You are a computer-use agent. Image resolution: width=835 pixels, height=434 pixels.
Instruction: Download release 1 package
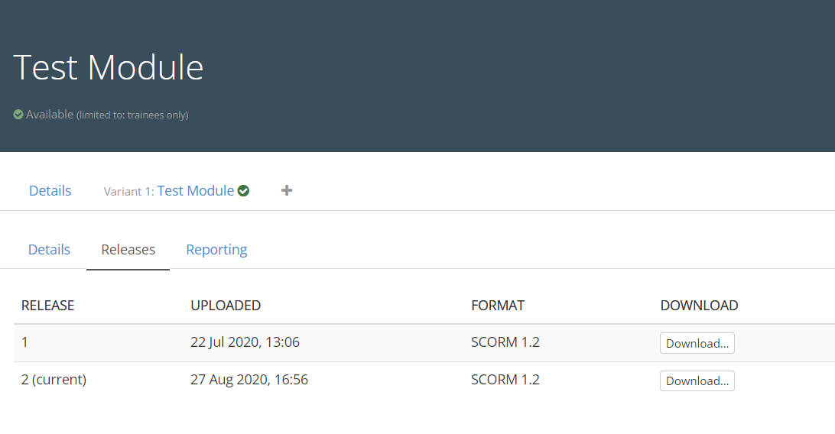(697, 343)
